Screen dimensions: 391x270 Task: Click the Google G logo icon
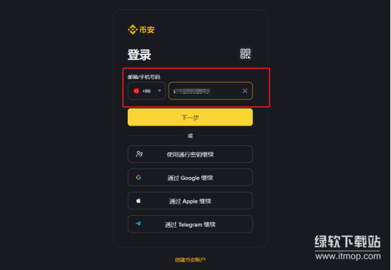(138, 178)
